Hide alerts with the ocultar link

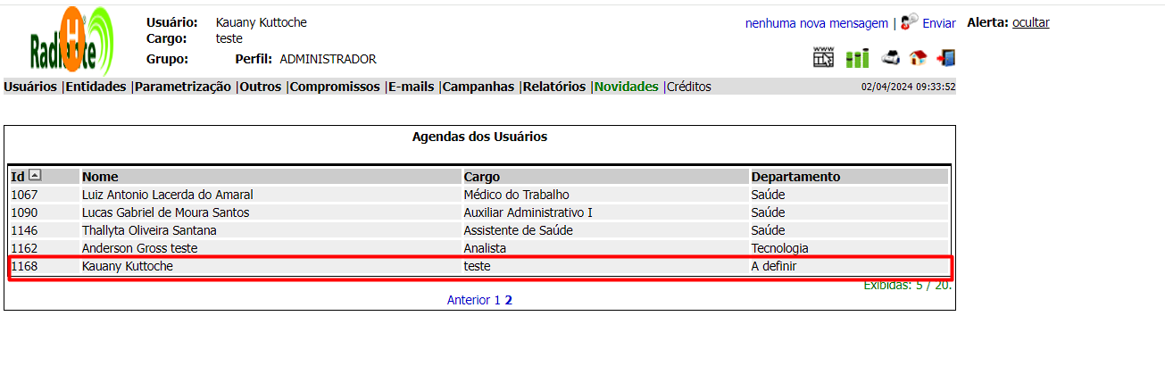pyautogui.click(x=1031, y=23)
